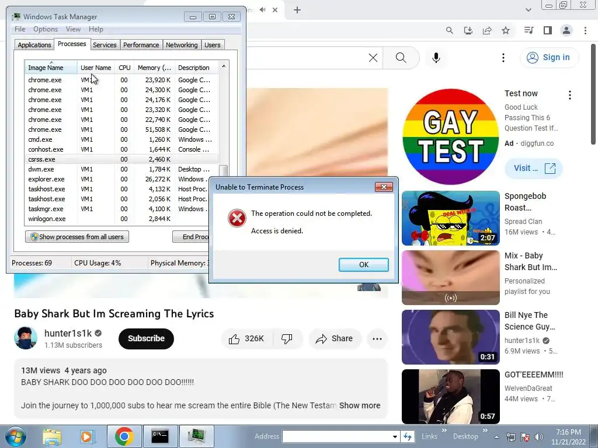Open the View menu in Task Manager
Viewport: 598px width, 448px height.
pyautogui.click(x=73, y=29)
